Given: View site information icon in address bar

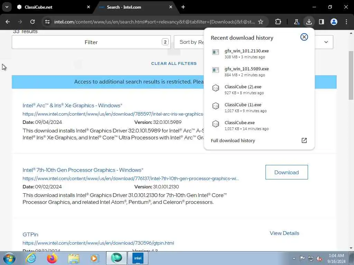Looking at the screenshot, I should pyautogui.click(x=47, y=22).
